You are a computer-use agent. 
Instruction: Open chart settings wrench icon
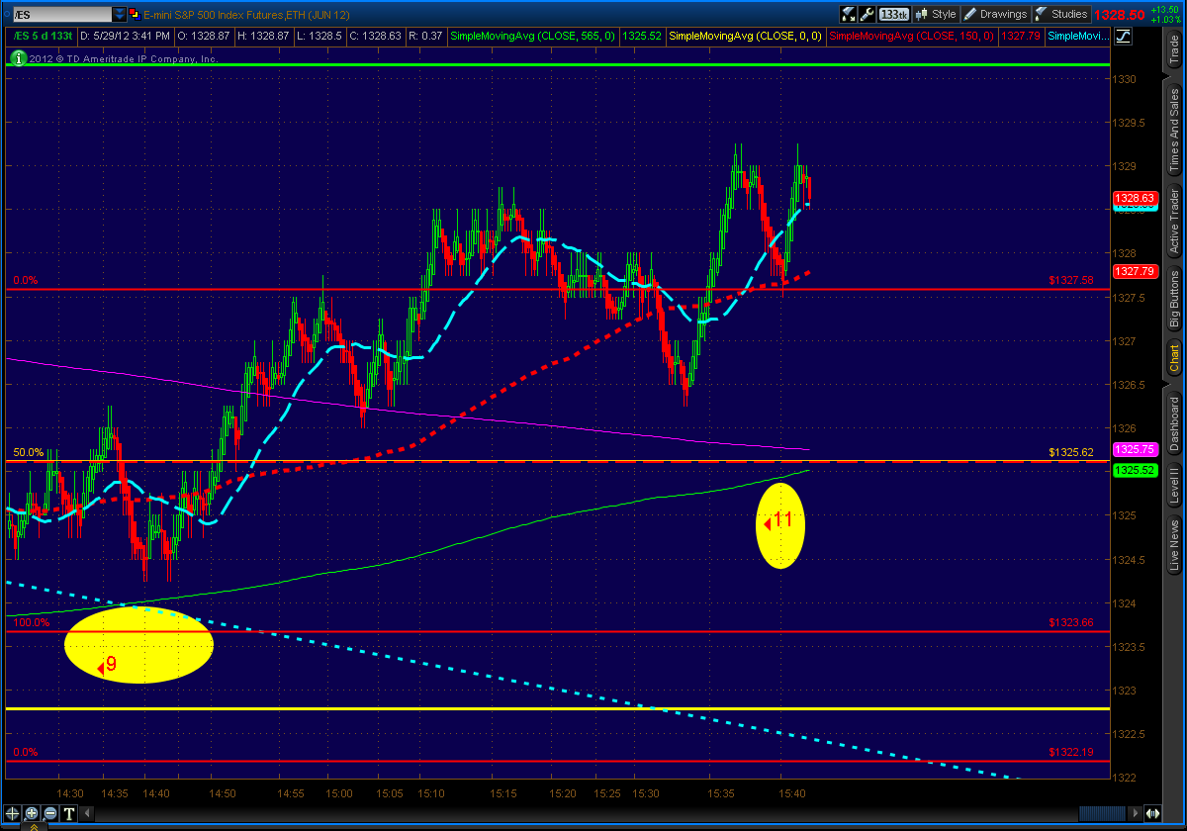867,14
